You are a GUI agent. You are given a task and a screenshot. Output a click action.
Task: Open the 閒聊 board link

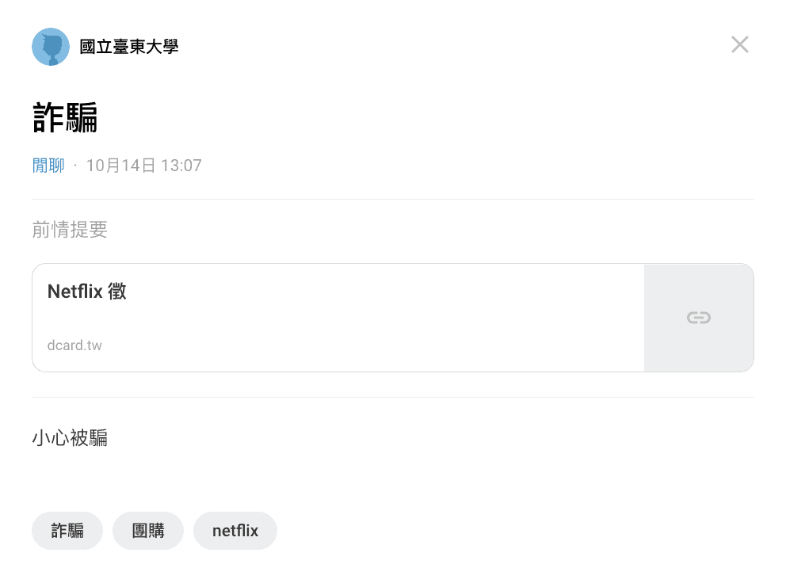[x=48, y=166]
